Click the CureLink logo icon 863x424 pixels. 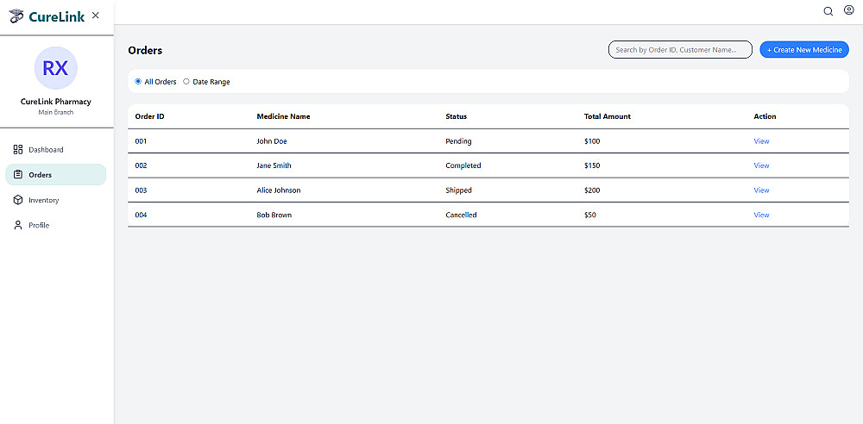point(16,16)
